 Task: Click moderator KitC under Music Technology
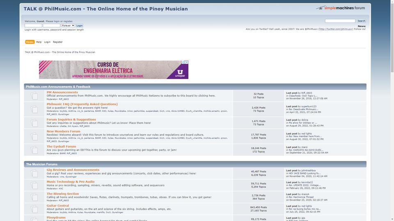(61, 189)
